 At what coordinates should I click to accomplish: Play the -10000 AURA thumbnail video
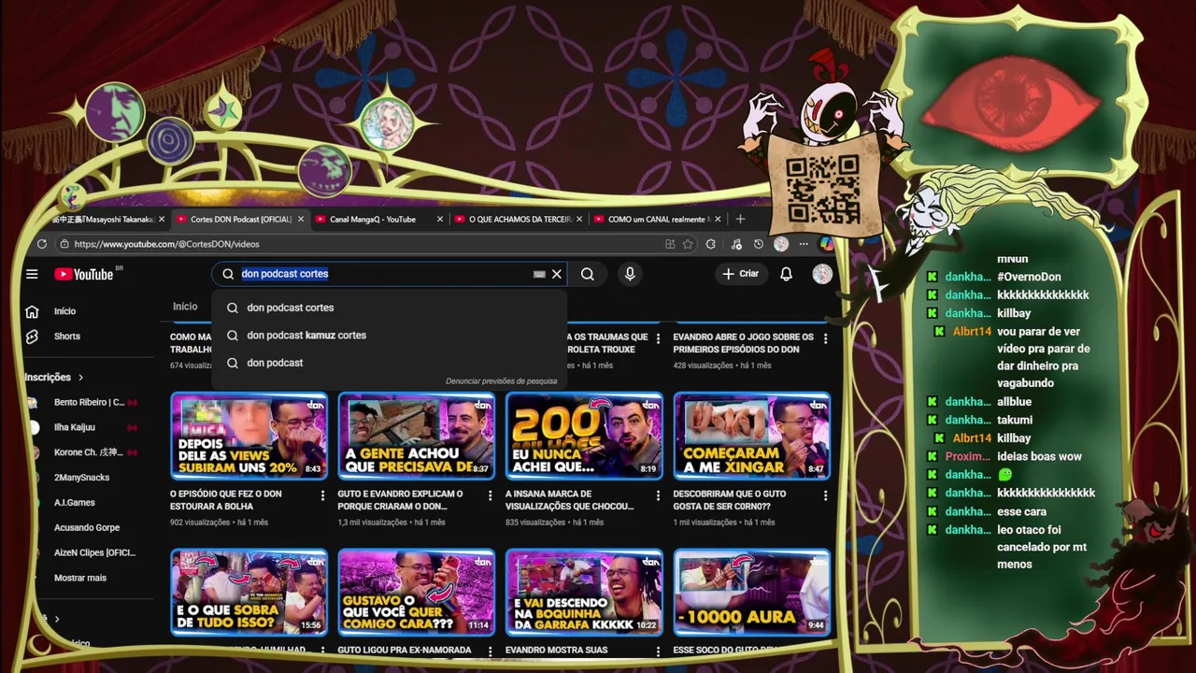(x=752, y=592)
